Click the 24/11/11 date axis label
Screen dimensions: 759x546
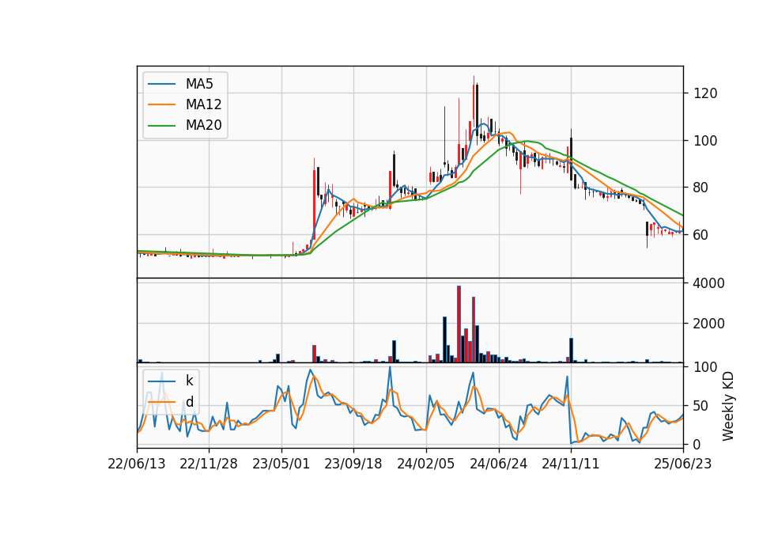(571, 464)
